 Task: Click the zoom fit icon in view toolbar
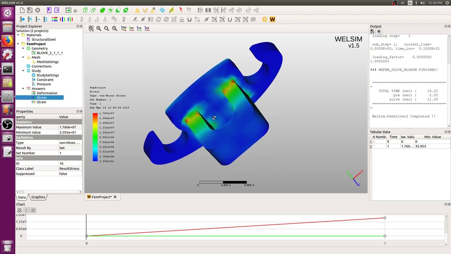(91, 28)
